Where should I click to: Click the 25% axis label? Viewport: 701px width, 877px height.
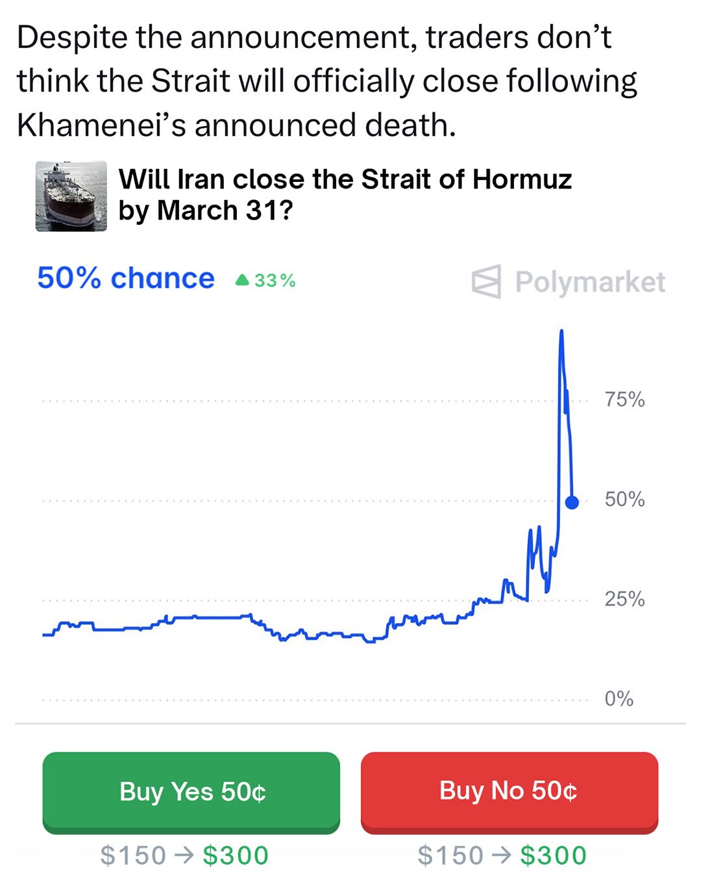(x=624, y=598)
